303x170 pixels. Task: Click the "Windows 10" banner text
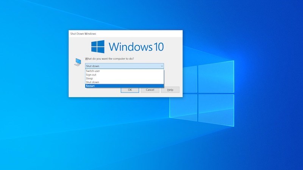[136, 47]
